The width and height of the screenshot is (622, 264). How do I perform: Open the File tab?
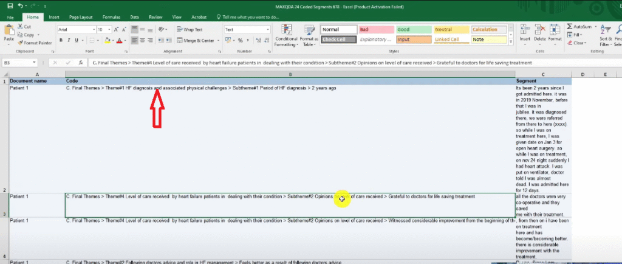[10, 18]
